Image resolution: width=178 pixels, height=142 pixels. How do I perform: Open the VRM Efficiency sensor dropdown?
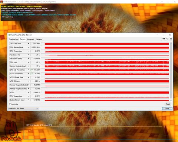click(x=28, y=81)
